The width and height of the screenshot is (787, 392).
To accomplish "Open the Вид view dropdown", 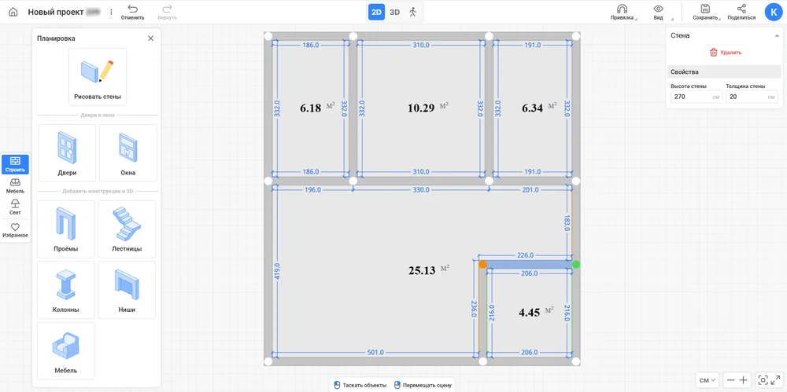I will coord(659,12).
